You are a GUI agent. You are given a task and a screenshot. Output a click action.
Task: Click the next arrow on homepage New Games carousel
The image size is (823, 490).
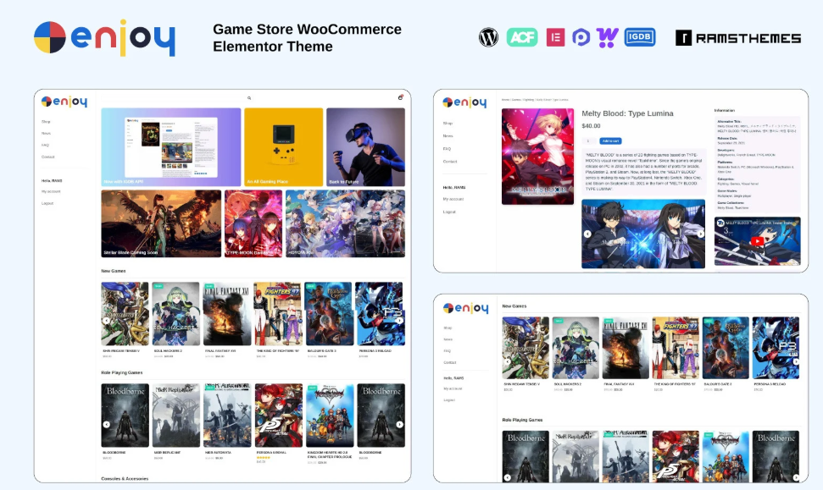[x=399, y=320]
